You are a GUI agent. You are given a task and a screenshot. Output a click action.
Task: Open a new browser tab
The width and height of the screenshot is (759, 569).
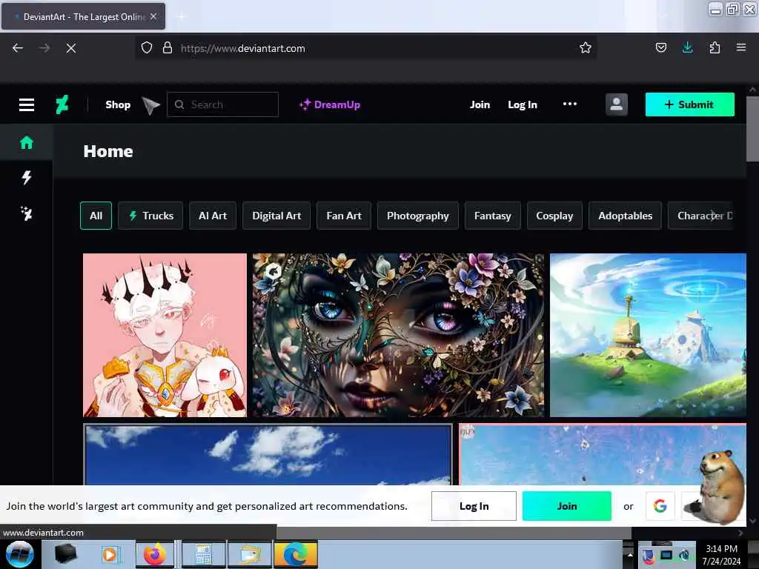pyautogui.click(x=182, y=16)
